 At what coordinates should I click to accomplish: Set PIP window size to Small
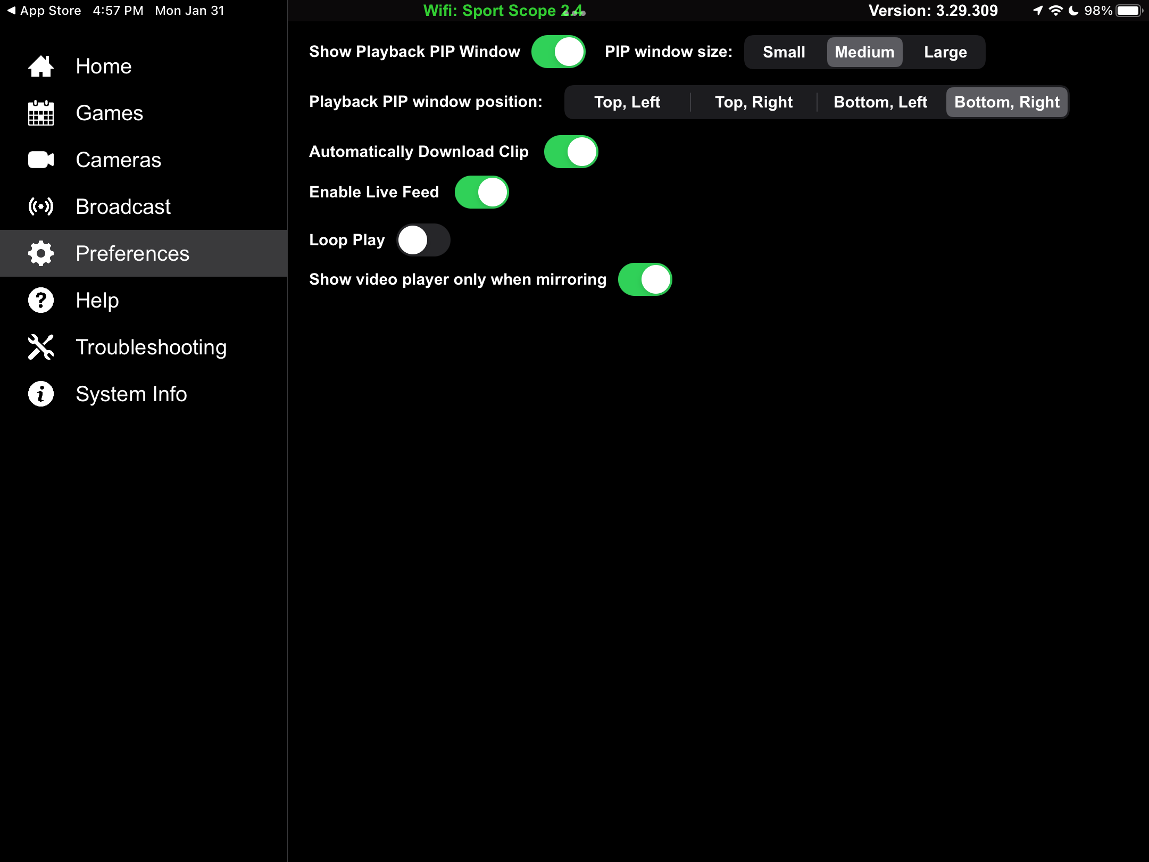(784, 52)
